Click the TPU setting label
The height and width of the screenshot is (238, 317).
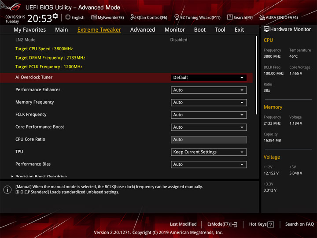point(19,152)
